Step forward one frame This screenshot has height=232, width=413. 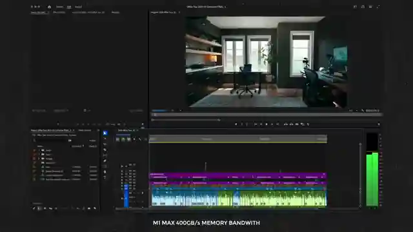click(x=272, y=124)
